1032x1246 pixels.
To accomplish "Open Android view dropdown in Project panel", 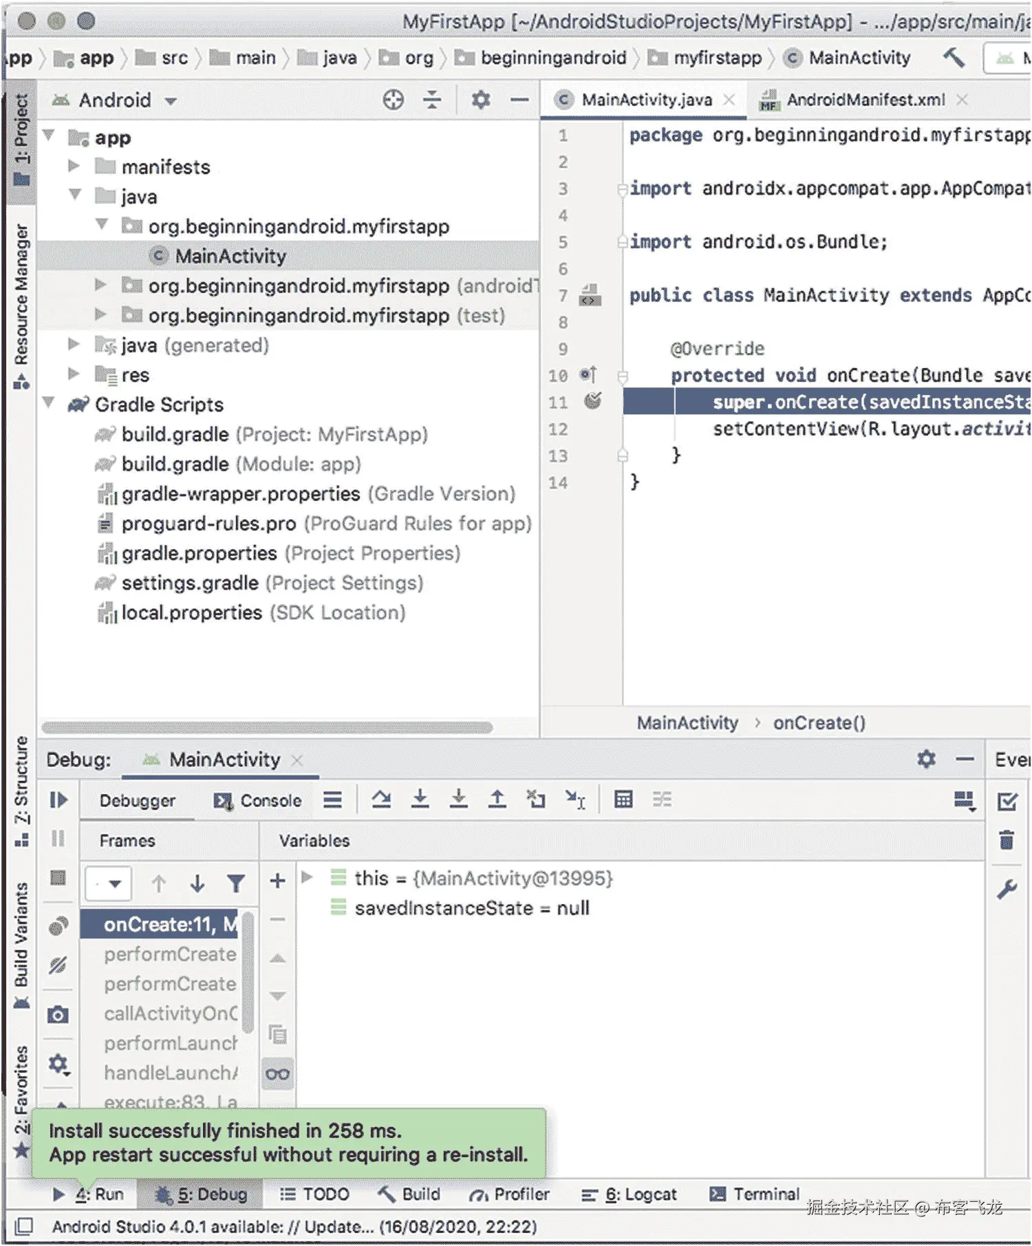I will pyautogui.click(x=114, y=100).
